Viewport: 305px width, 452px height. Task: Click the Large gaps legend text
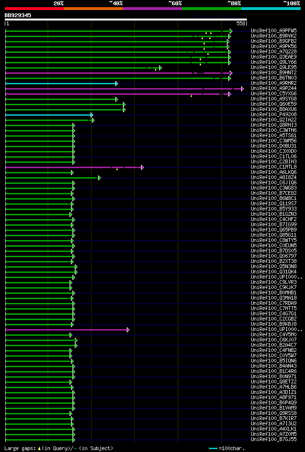(20, 449)
